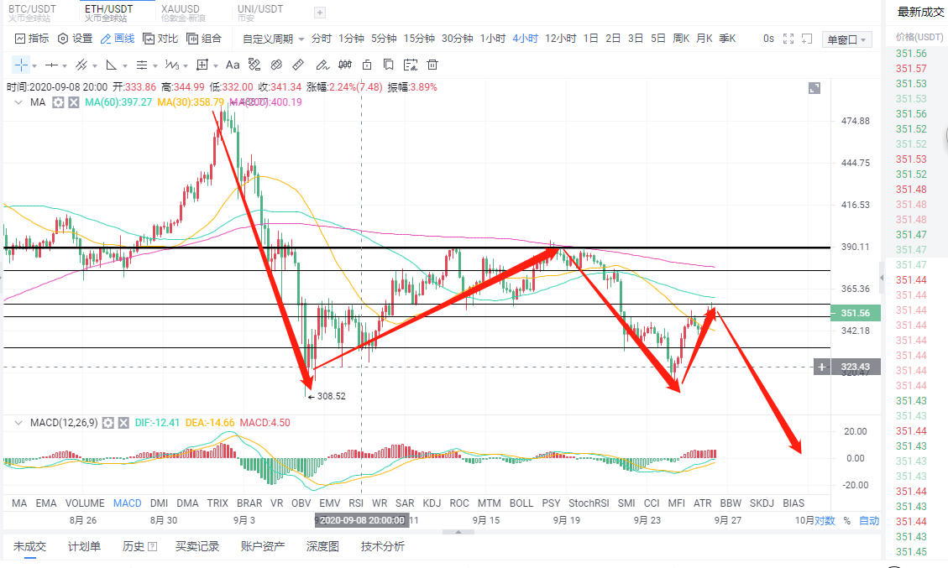
Task: Select the crosshair cursor tool
Action: (x=20, y=65)
